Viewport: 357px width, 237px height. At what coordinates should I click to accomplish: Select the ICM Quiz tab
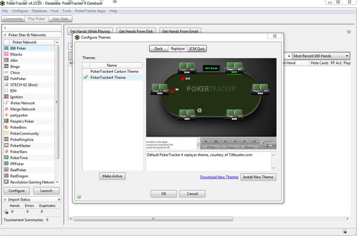197,49
